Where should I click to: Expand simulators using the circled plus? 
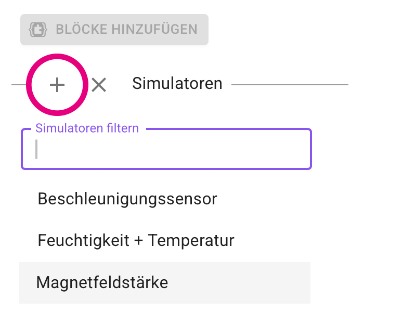57,85
